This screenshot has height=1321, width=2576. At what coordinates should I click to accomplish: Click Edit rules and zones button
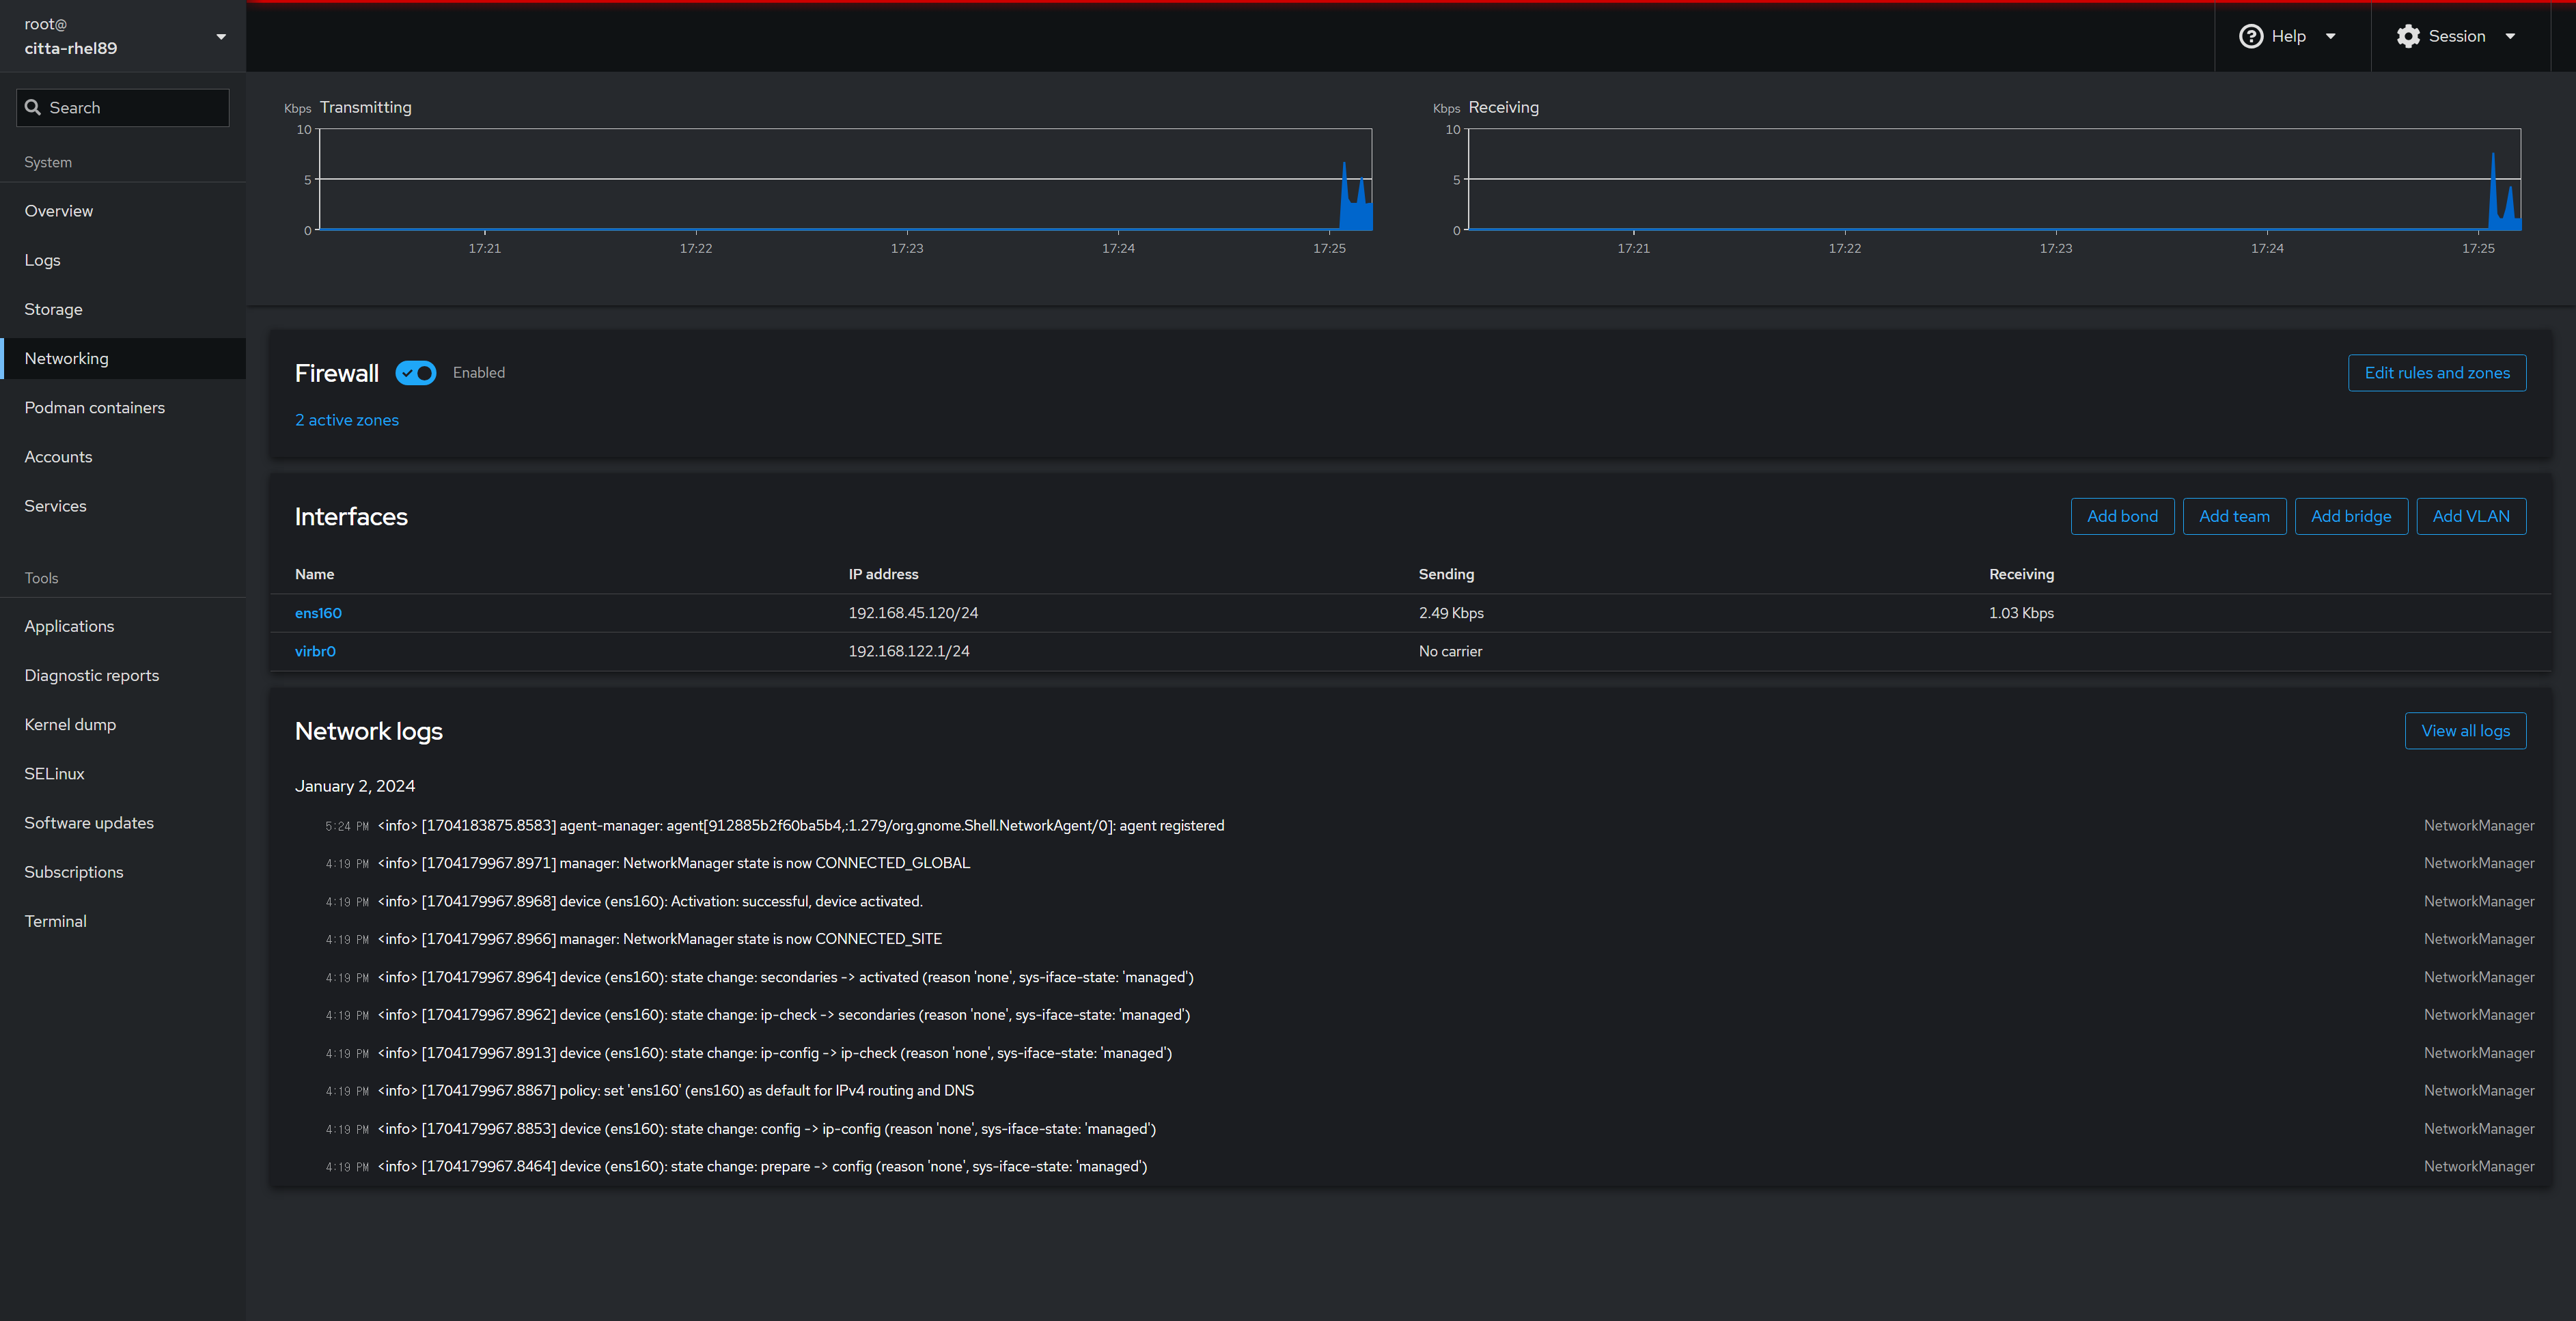click(2436, 373)
